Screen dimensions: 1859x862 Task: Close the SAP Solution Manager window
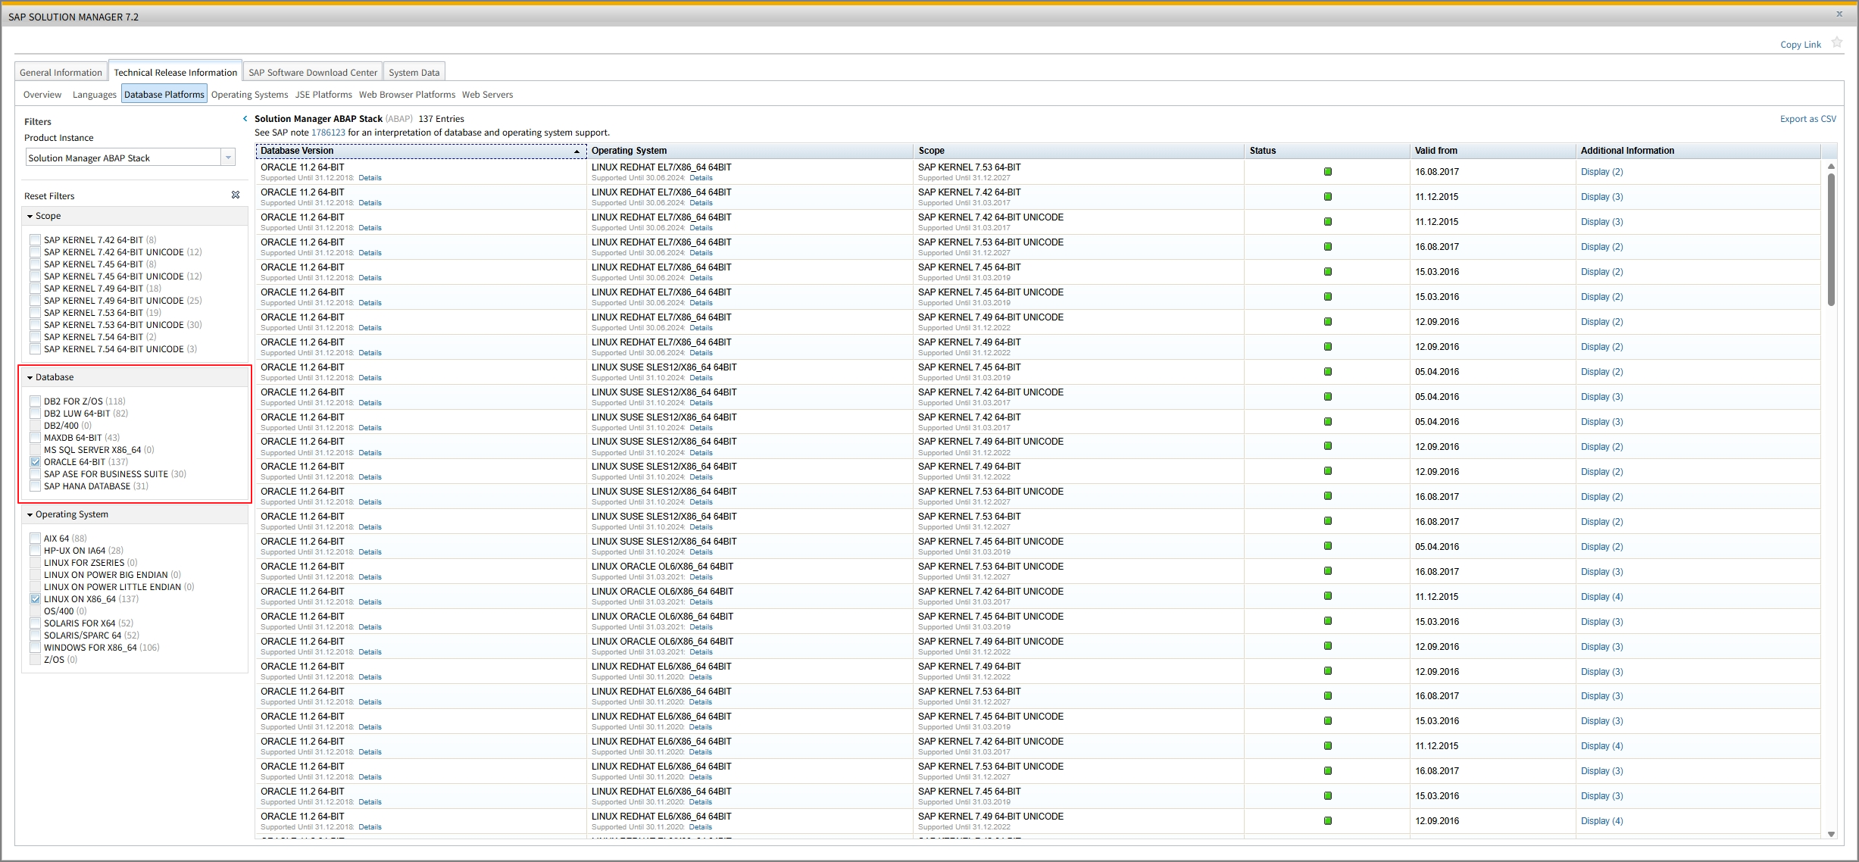[1839, 14]
